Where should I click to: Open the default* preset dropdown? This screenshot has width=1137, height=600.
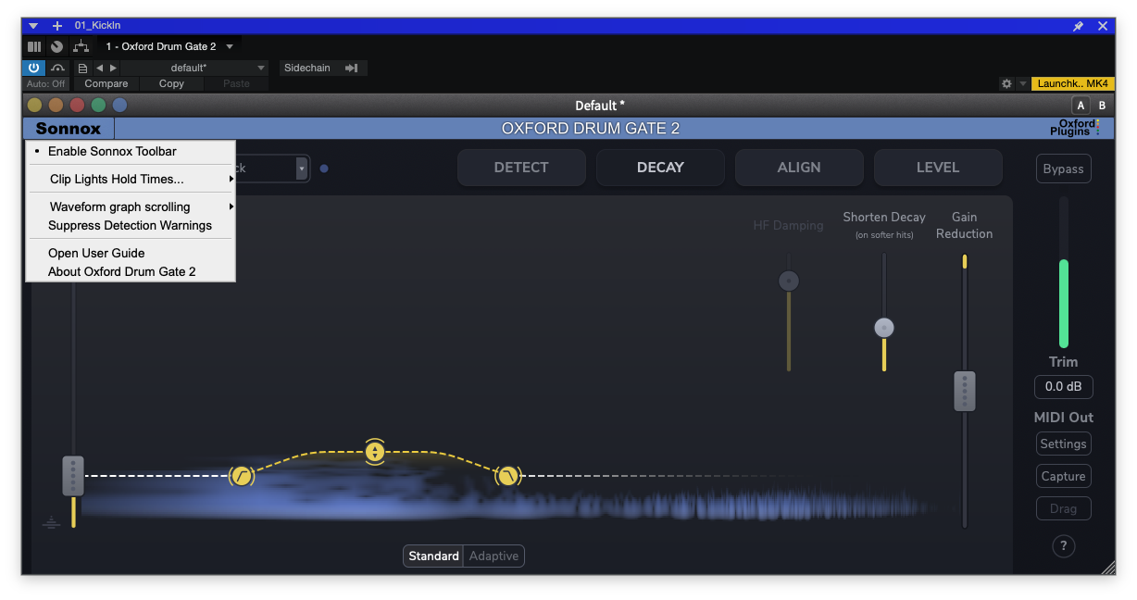click(x=194, y=68)
